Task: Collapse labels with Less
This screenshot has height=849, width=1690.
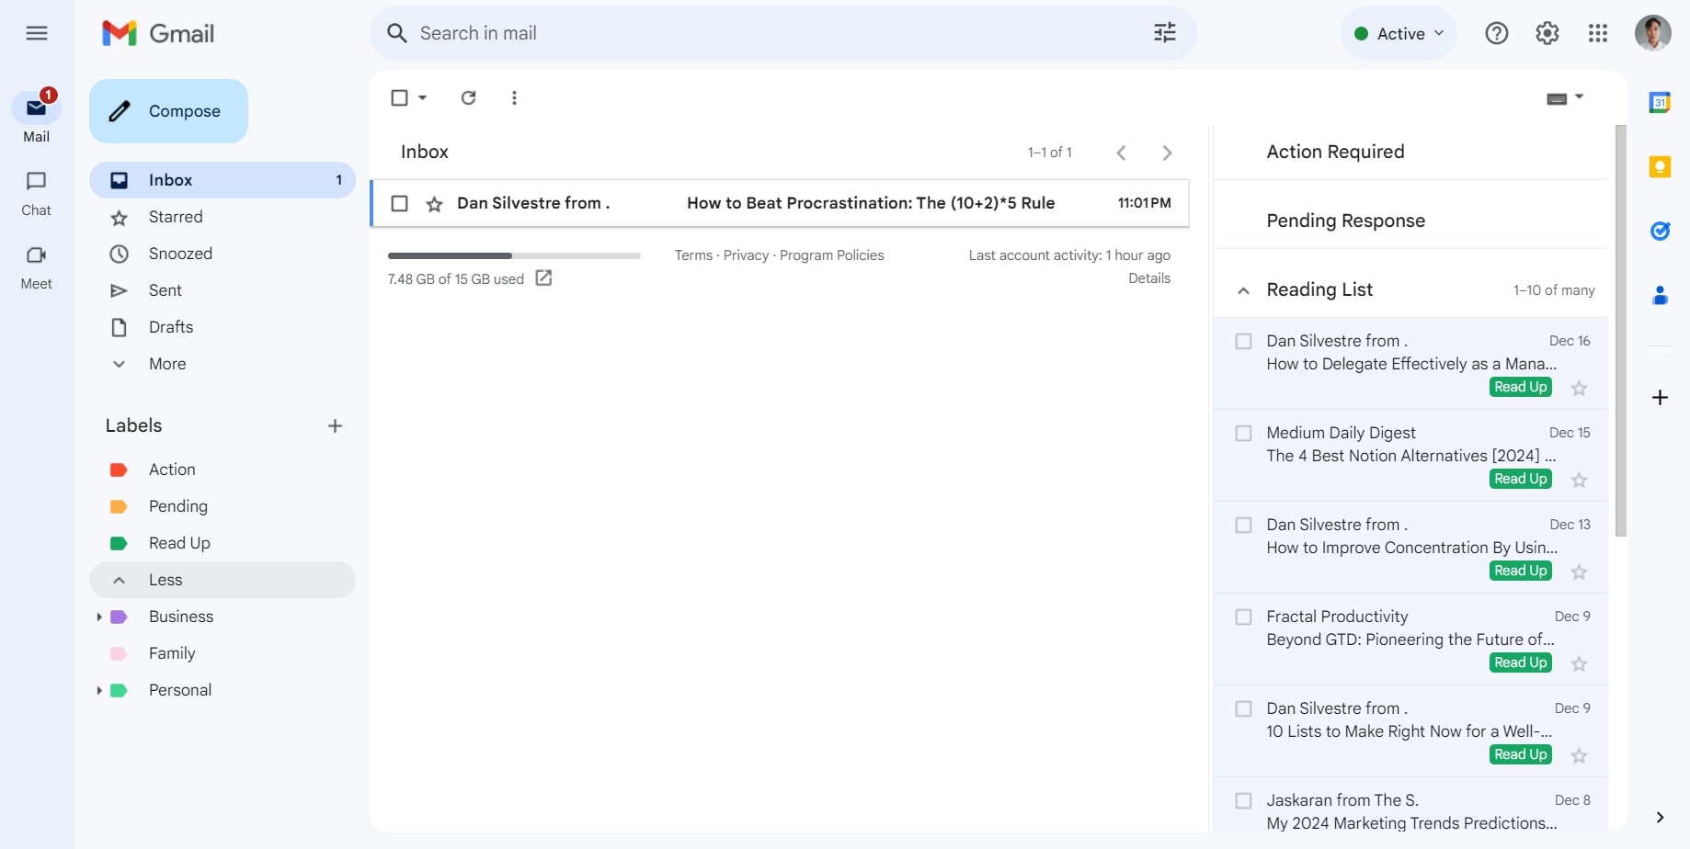Action: pos(166,580)
